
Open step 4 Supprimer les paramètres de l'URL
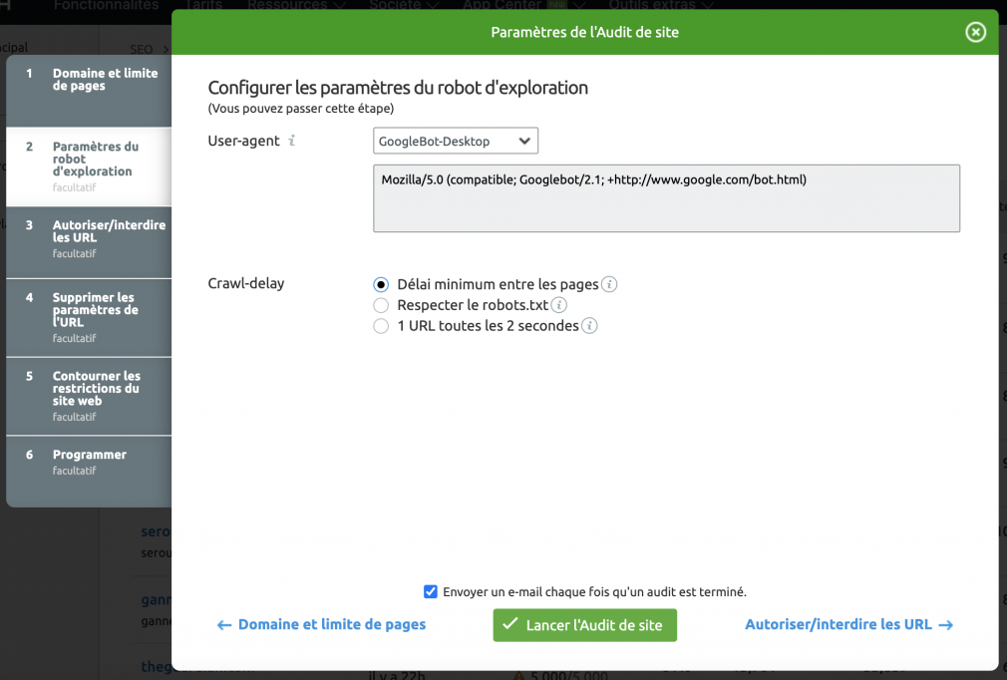pos(90,318)
